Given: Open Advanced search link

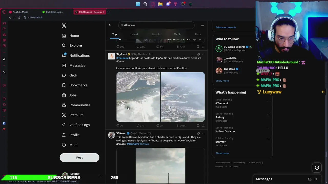Looking at the screenshot, I should pos(225,27).
